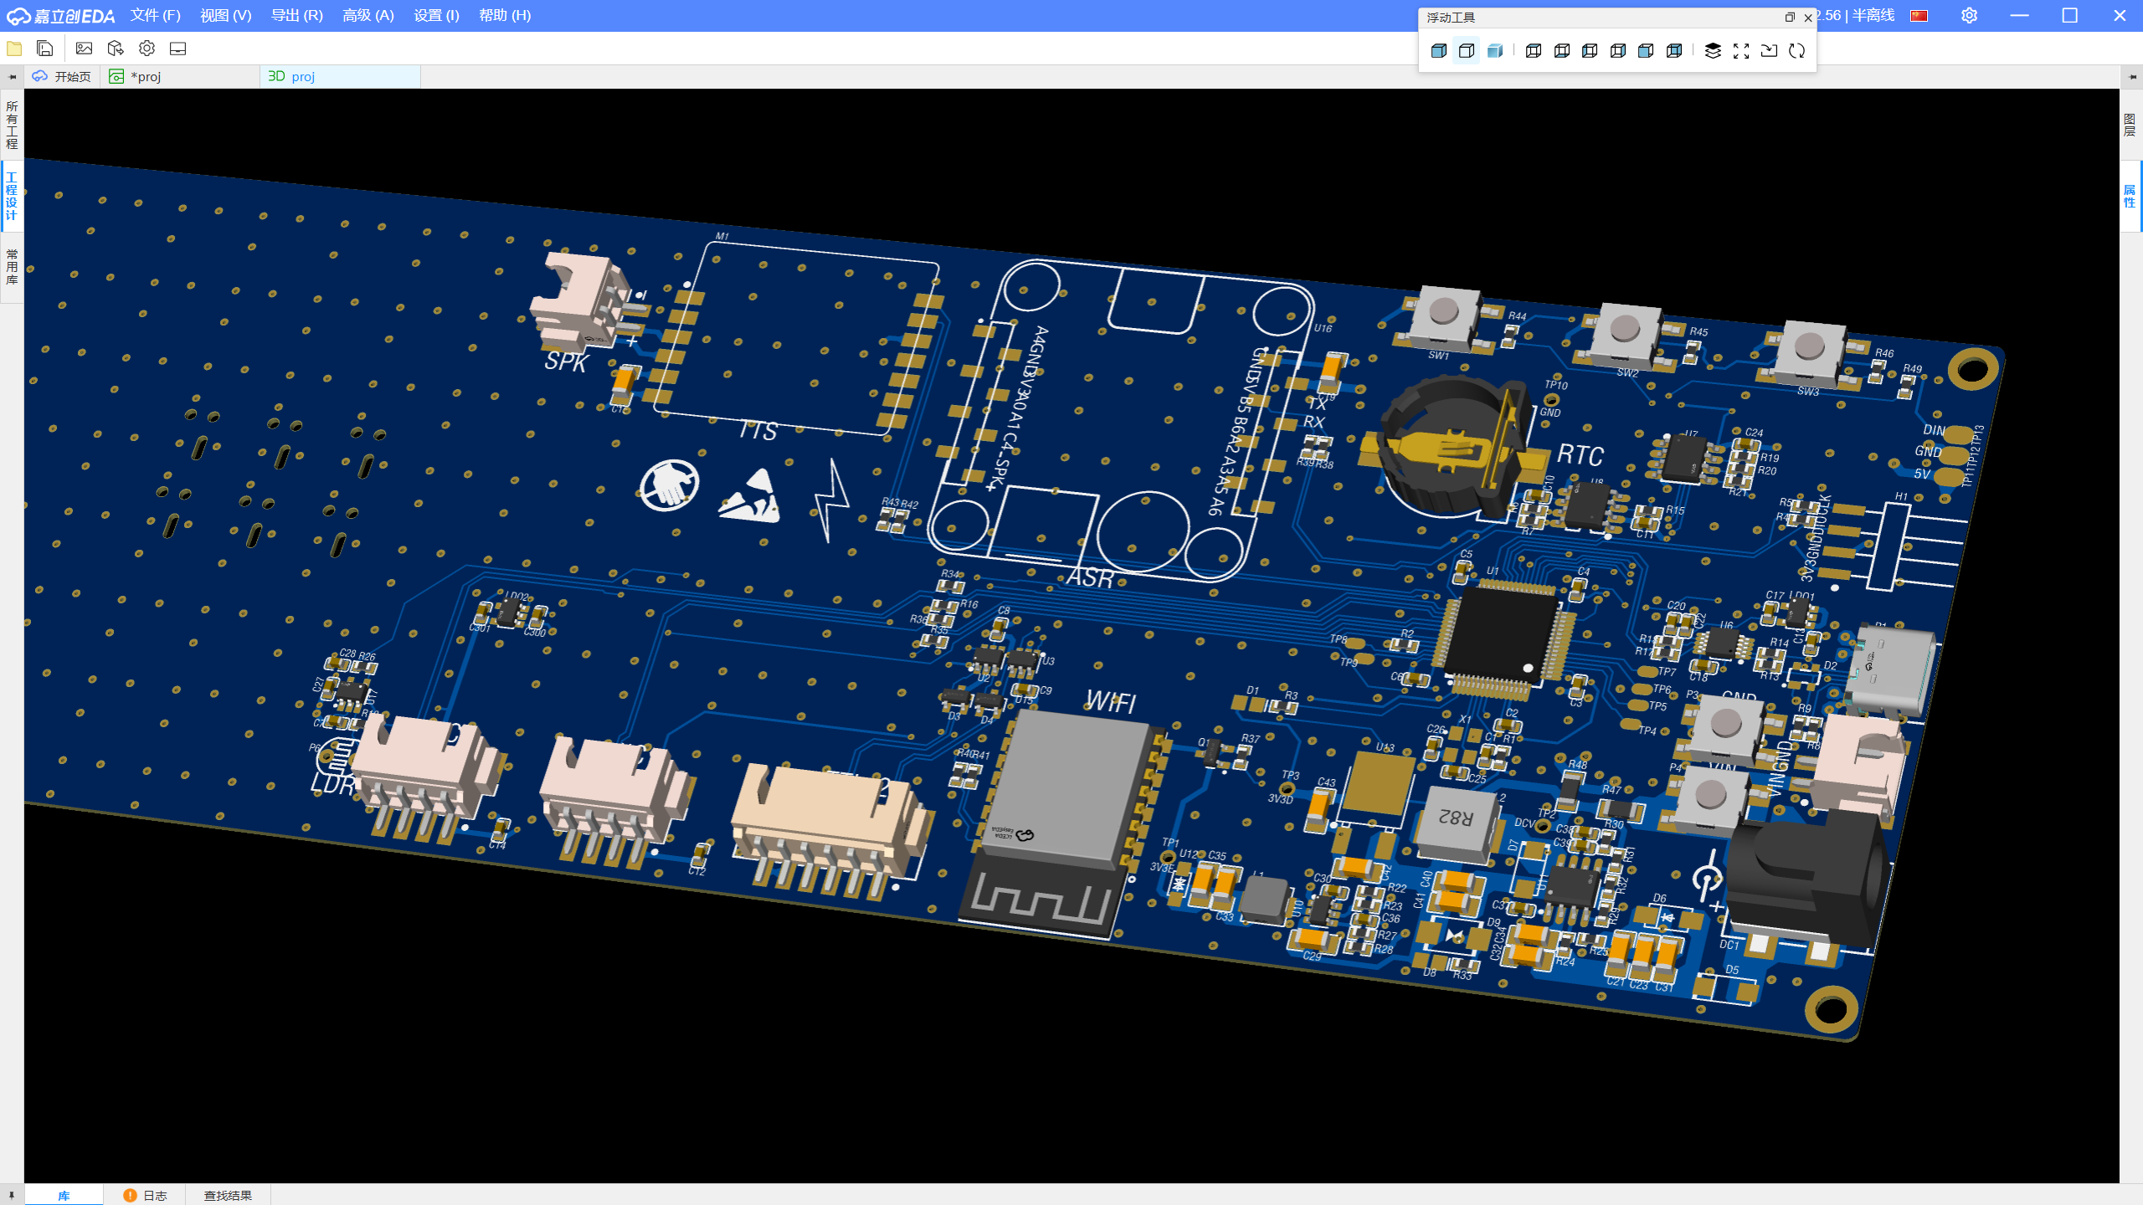Expand the 图层 layers side panel
This screenshot has width=2143, height=1205.
coord(2130,126)
